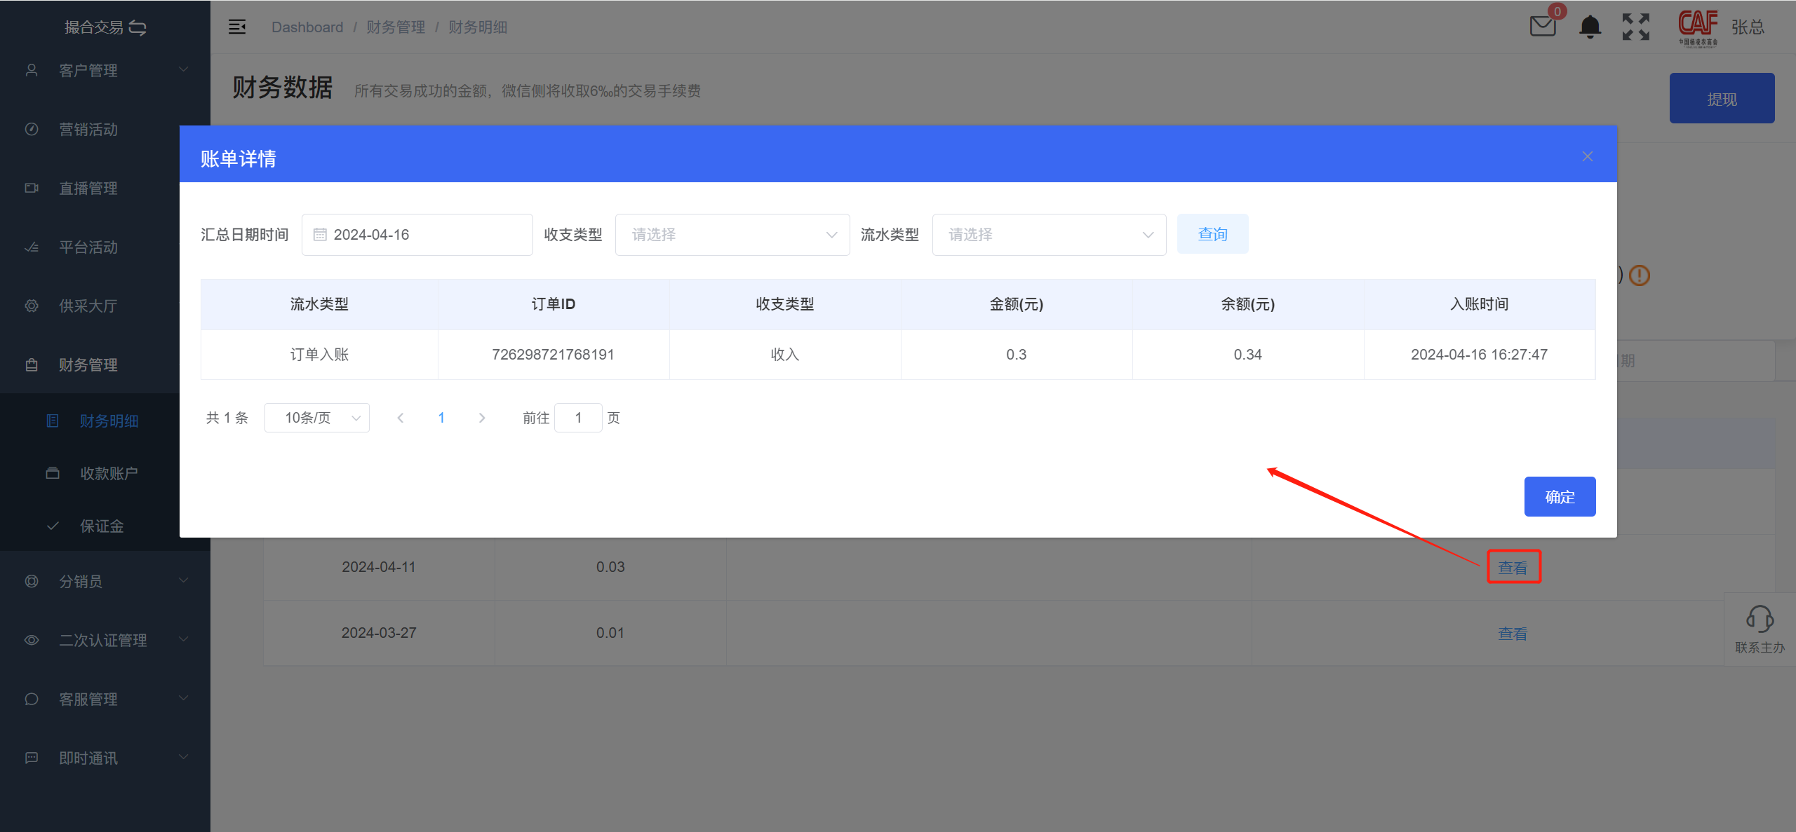Image resolution: width=1796 pixels, height=832 pixels.
Task: Open the notifications bell icon
Action: point(1590,27)
